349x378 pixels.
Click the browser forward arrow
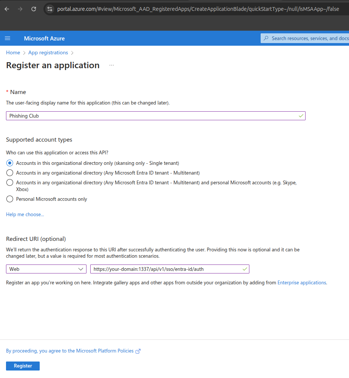[20, 9]
